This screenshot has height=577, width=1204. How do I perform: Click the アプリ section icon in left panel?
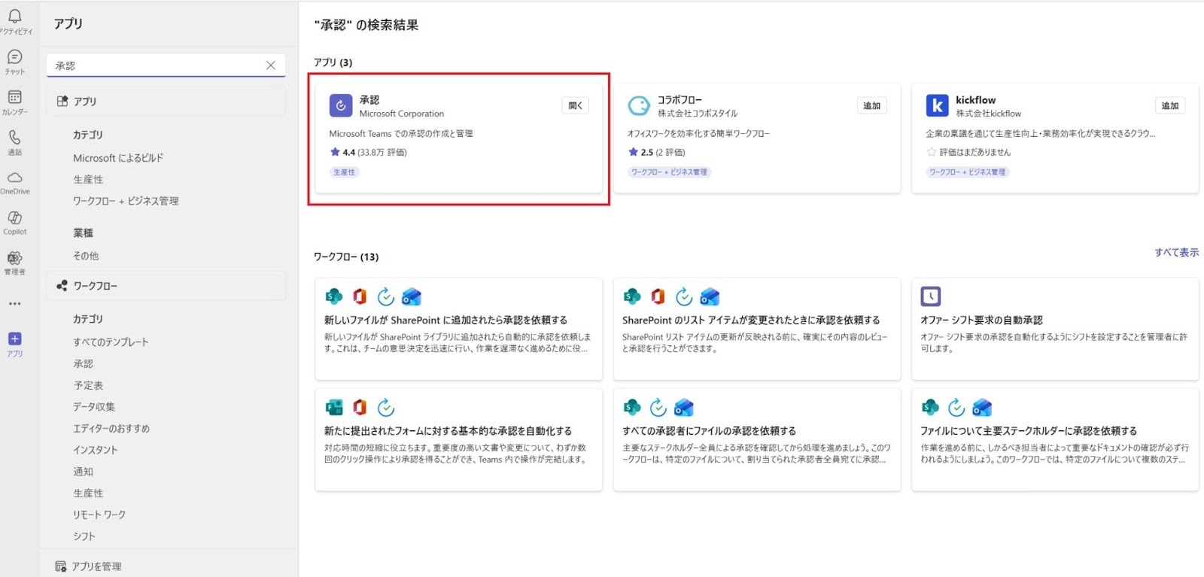pos(62,102)
